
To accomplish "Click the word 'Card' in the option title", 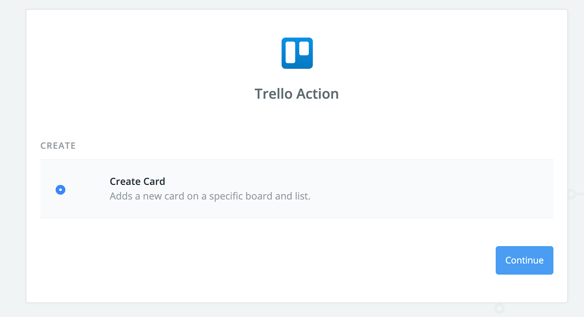I will [154, 181].
